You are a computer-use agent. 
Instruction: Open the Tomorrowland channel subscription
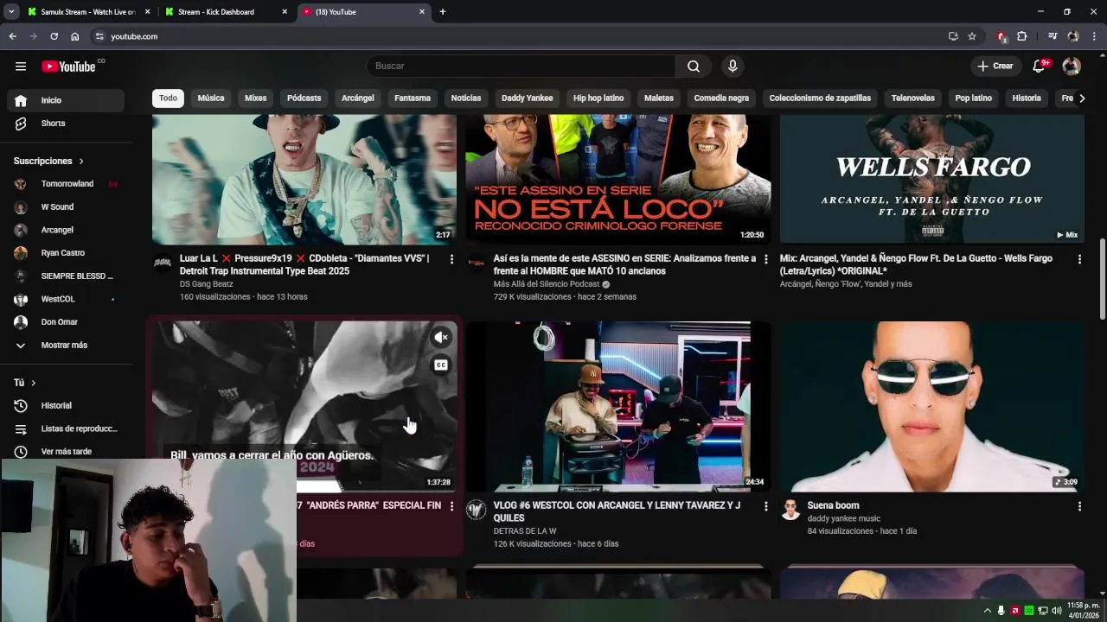point(66,184)
